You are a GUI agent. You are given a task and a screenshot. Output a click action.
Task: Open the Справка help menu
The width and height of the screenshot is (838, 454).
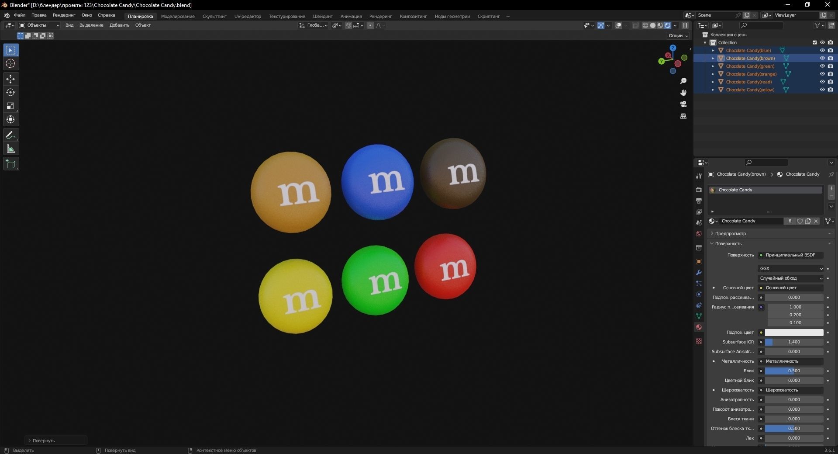107,15
